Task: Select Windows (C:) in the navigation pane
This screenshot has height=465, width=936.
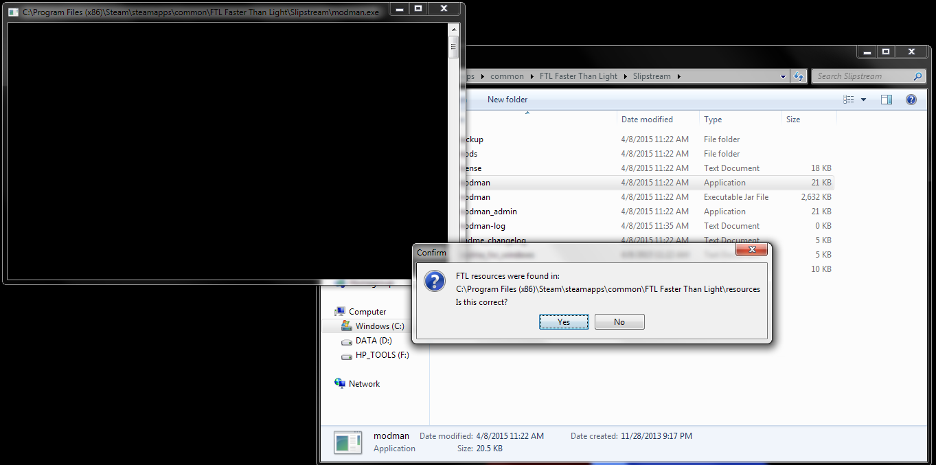Action: [x=380, y=326]
